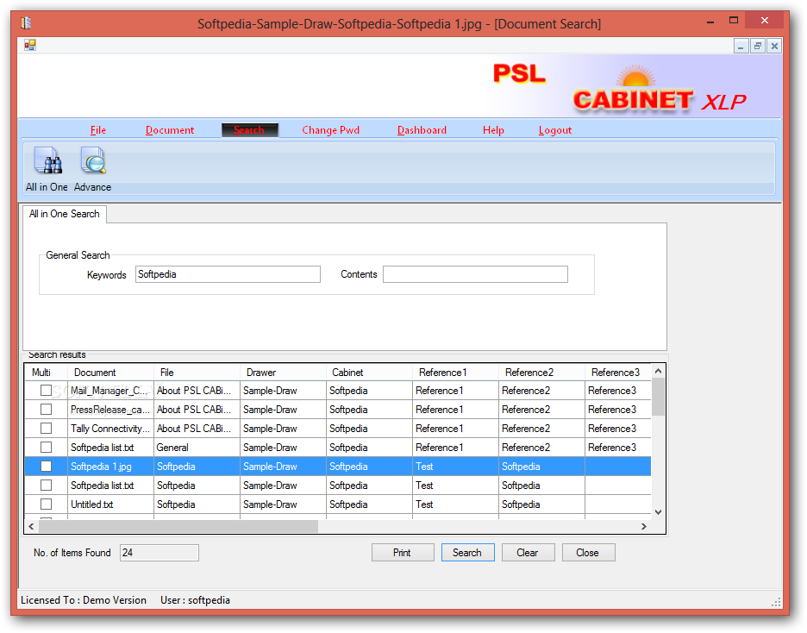Click the File column header
The height and width of the screenshot is (633, 807).
point(197,372)
